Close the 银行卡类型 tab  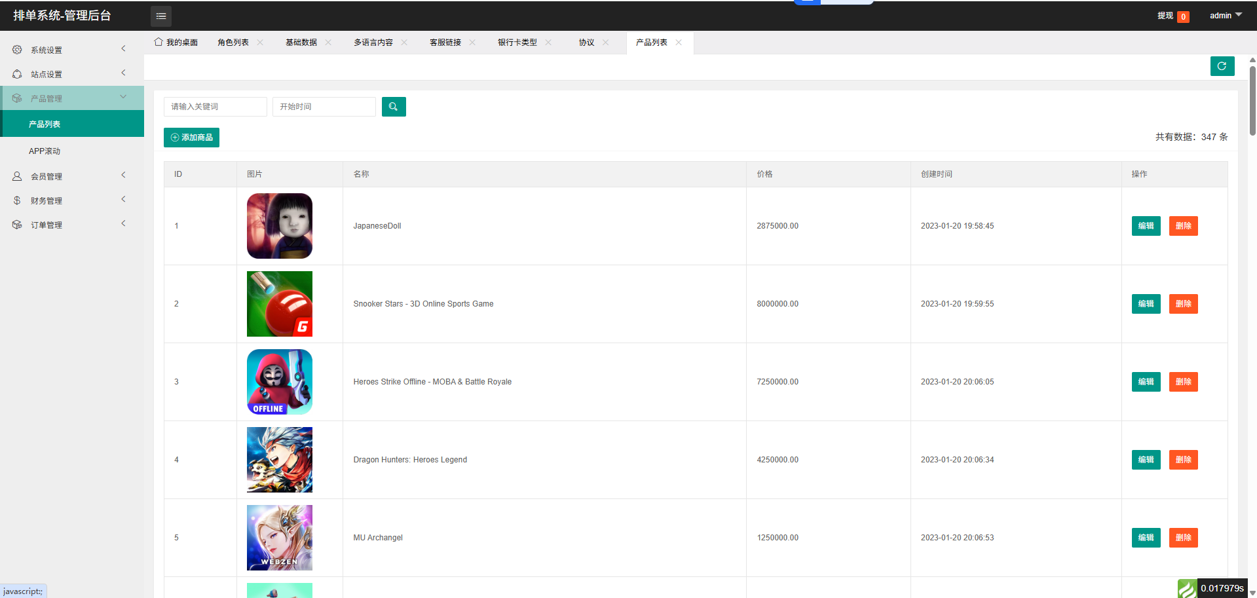[548, 43]
